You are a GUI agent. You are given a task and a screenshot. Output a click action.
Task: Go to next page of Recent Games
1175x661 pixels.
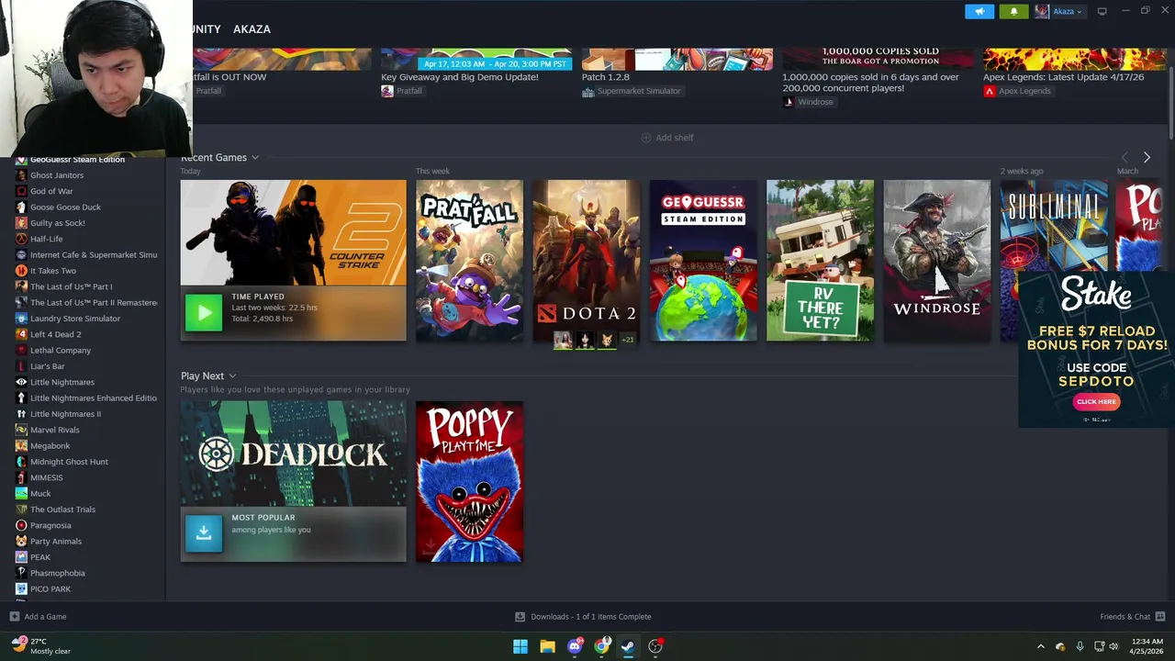(1147, 158)
